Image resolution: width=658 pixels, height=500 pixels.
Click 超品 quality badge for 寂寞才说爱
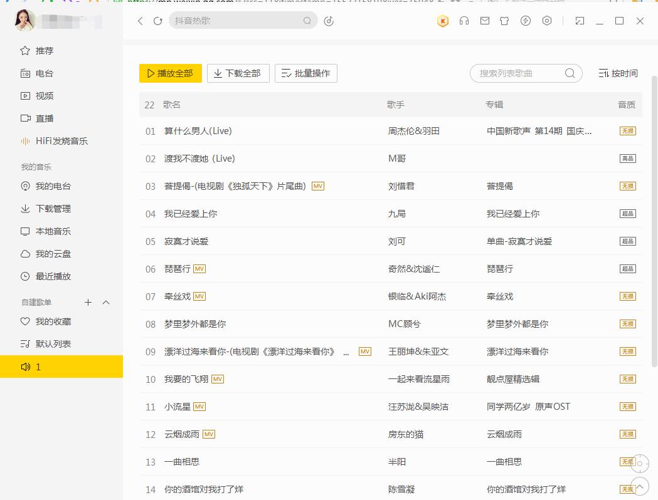click(x=628, y=241)
